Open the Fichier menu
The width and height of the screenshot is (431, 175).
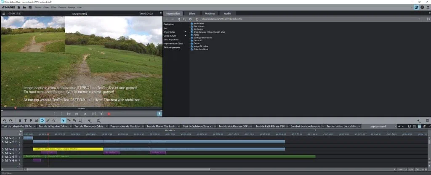38,7
